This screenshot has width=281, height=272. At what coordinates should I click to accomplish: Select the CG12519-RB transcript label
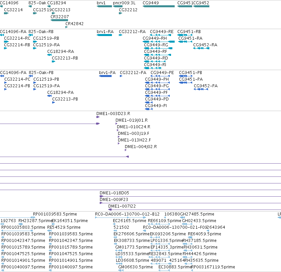pos(46,38)
